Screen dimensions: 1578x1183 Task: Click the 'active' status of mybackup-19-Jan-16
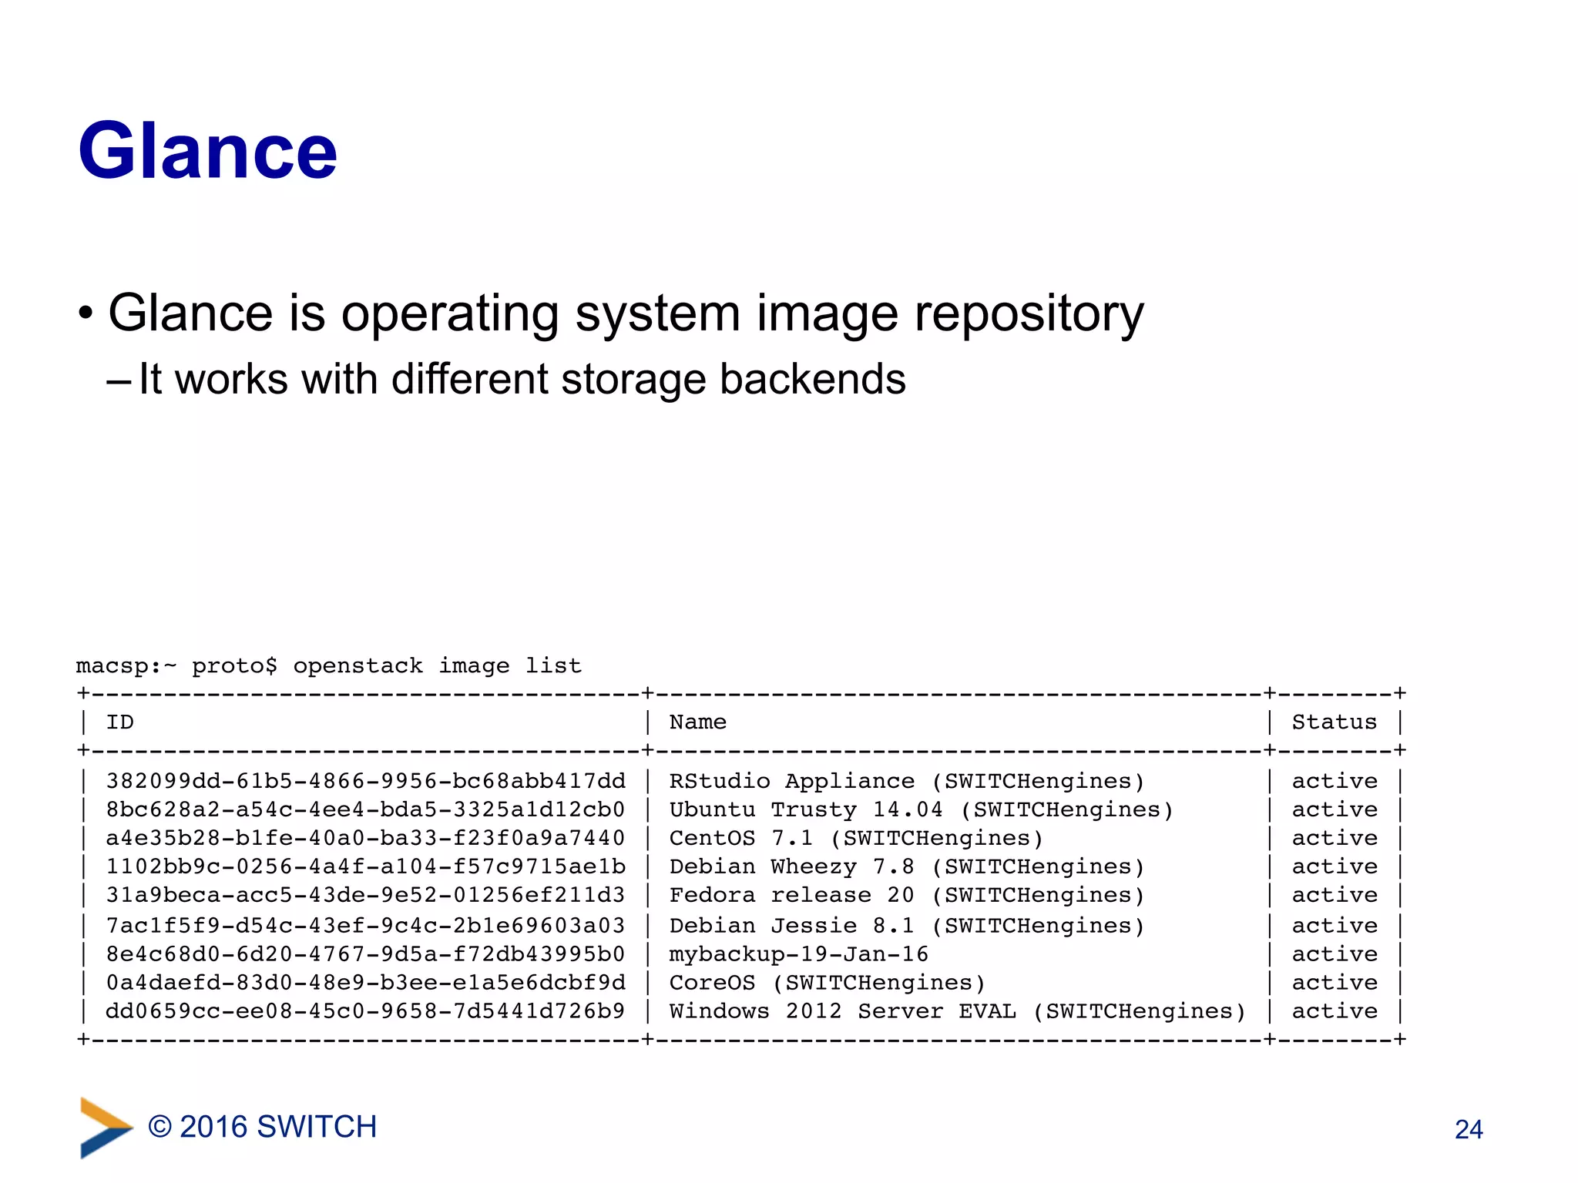pyautogui.click(x=1335, y=954)
